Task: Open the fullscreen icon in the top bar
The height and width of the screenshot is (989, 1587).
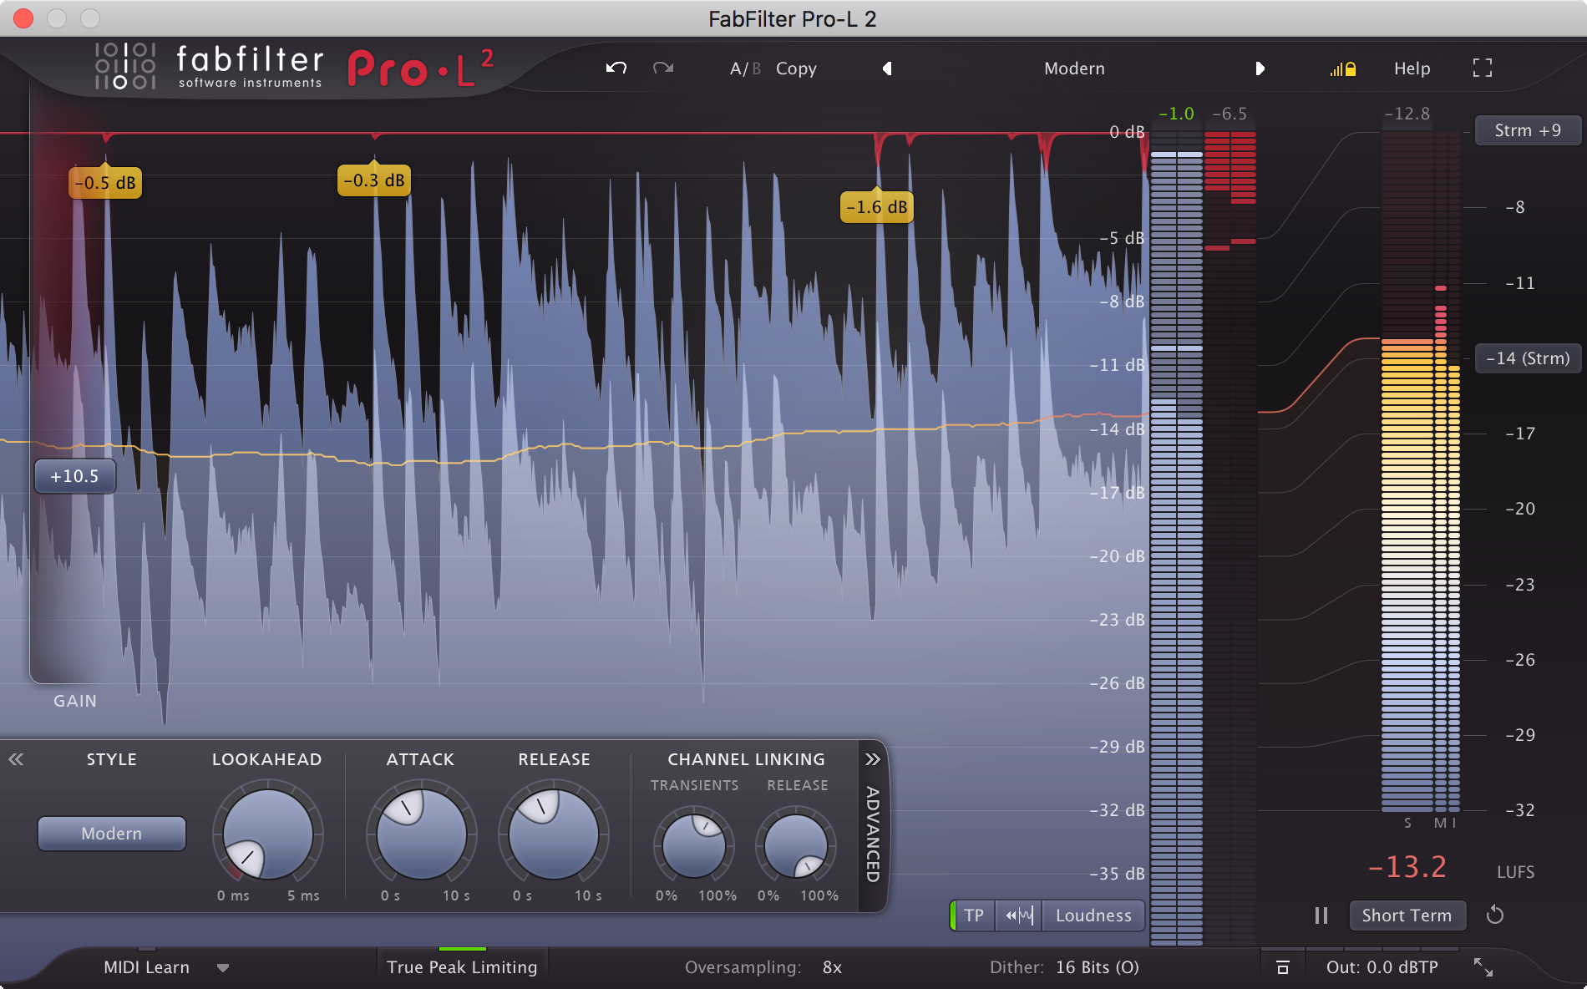Action: tap(1483, 68)
